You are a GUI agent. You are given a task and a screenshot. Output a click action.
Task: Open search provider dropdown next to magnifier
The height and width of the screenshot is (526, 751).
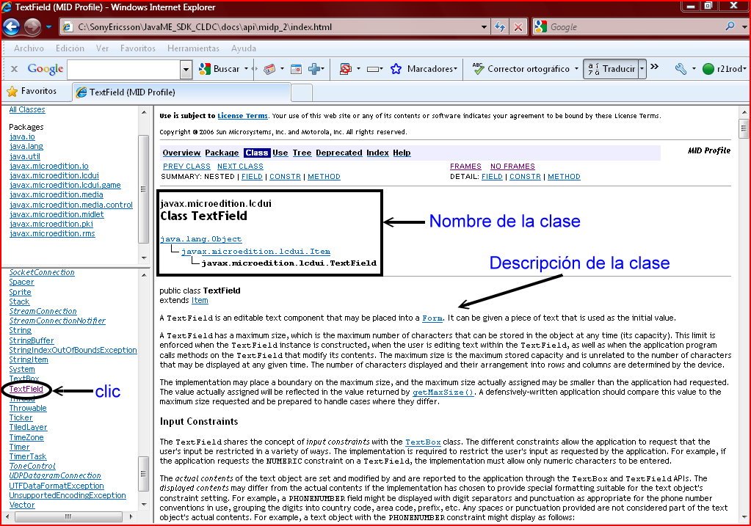tap(744, 27)
